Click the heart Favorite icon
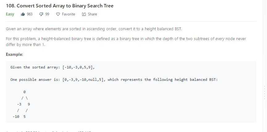267x132 pixels. 58,14
